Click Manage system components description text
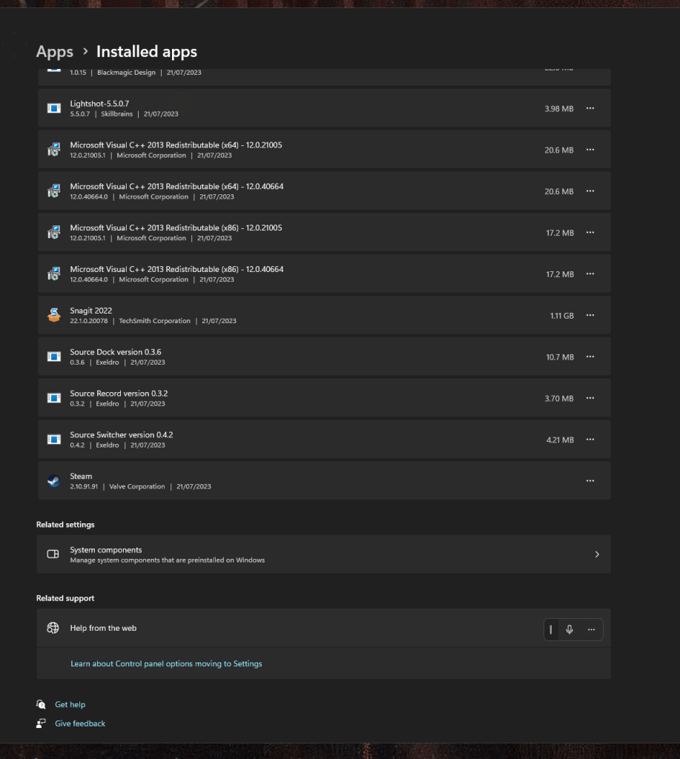This screenshot has width=680, height=759. 167,560
